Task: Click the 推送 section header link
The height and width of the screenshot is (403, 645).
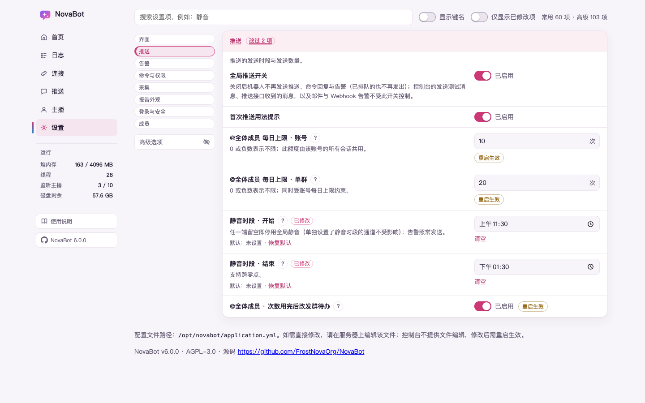Action: (x=236, y=41)
